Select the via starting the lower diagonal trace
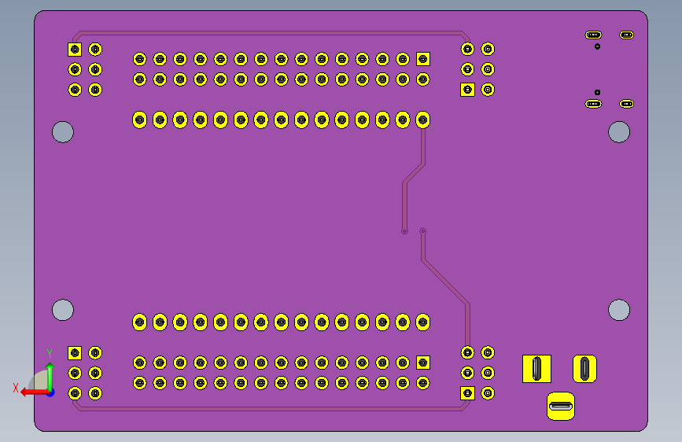The width and height of the screenshot is (682, 442). pos(422,231)
